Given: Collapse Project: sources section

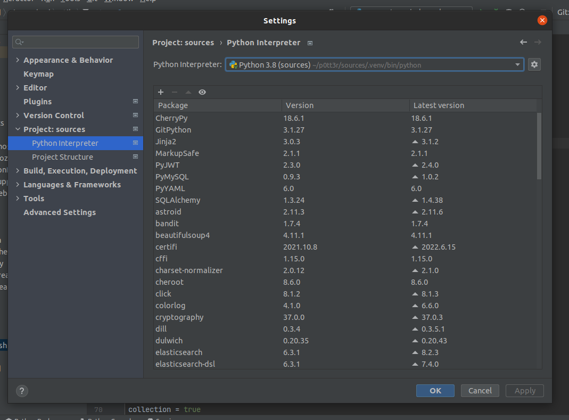Looking at the screenshot, I should pos(18,129).
